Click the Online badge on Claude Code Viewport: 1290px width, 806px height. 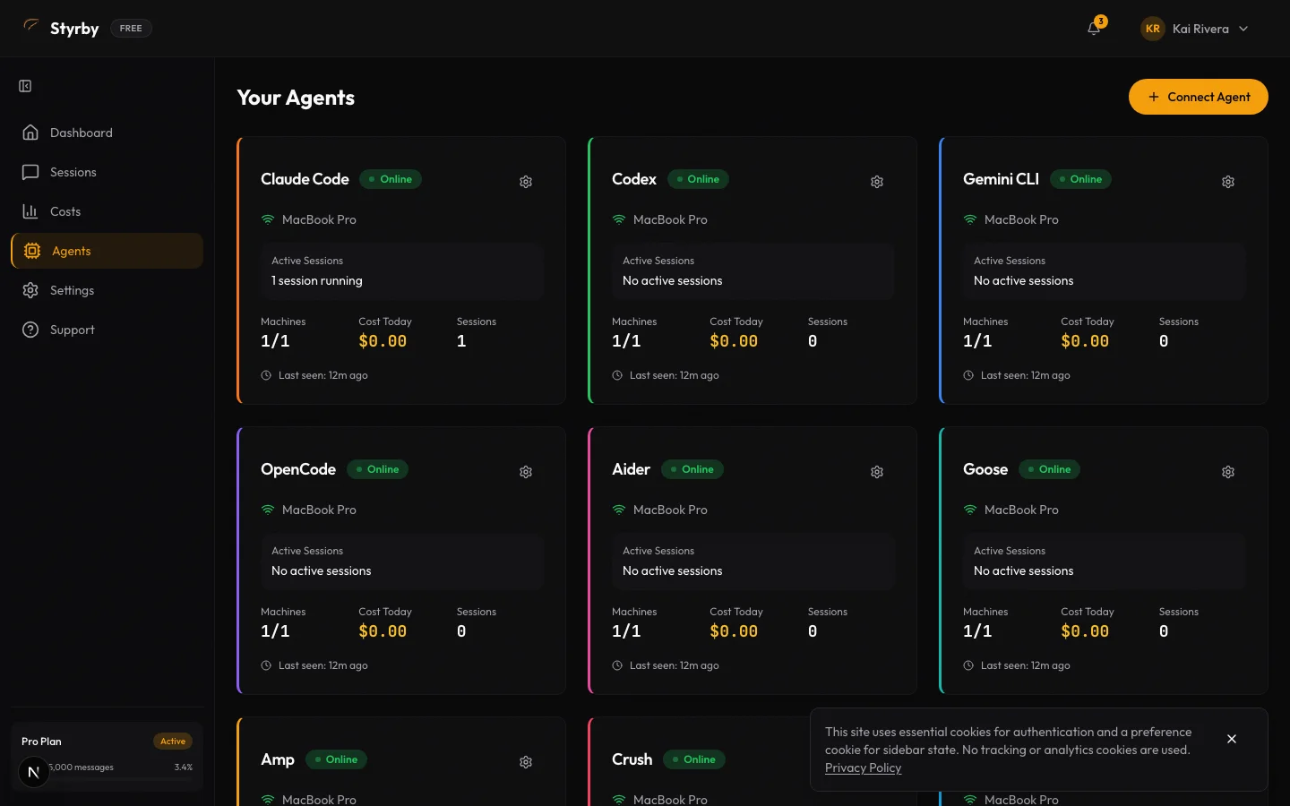(390, 179)
